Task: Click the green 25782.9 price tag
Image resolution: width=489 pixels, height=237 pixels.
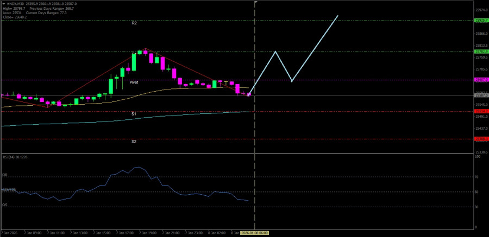Action: pos(481,52)
